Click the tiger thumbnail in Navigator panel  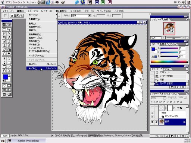point(169,29)
